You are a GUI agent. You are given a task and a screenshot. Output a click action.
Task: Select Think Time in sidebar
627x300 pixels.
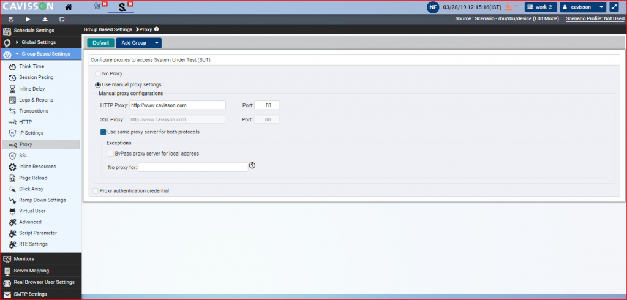32,66
